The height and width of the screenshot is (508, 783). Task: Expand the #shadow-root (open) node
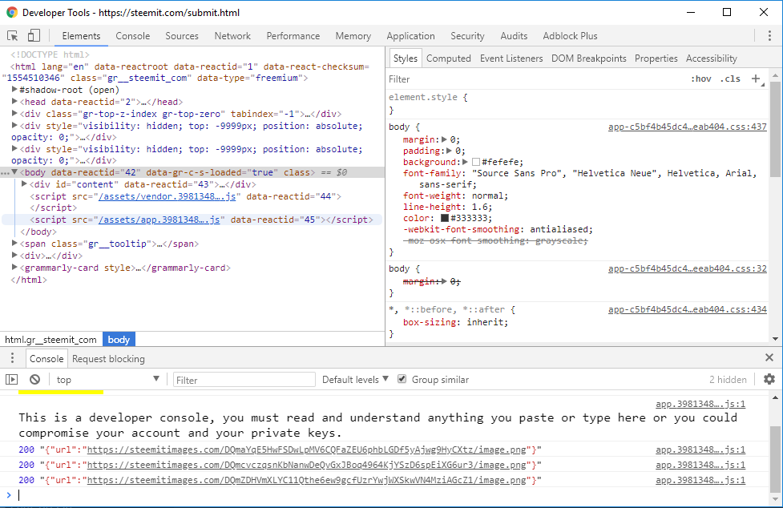point(14,89)
